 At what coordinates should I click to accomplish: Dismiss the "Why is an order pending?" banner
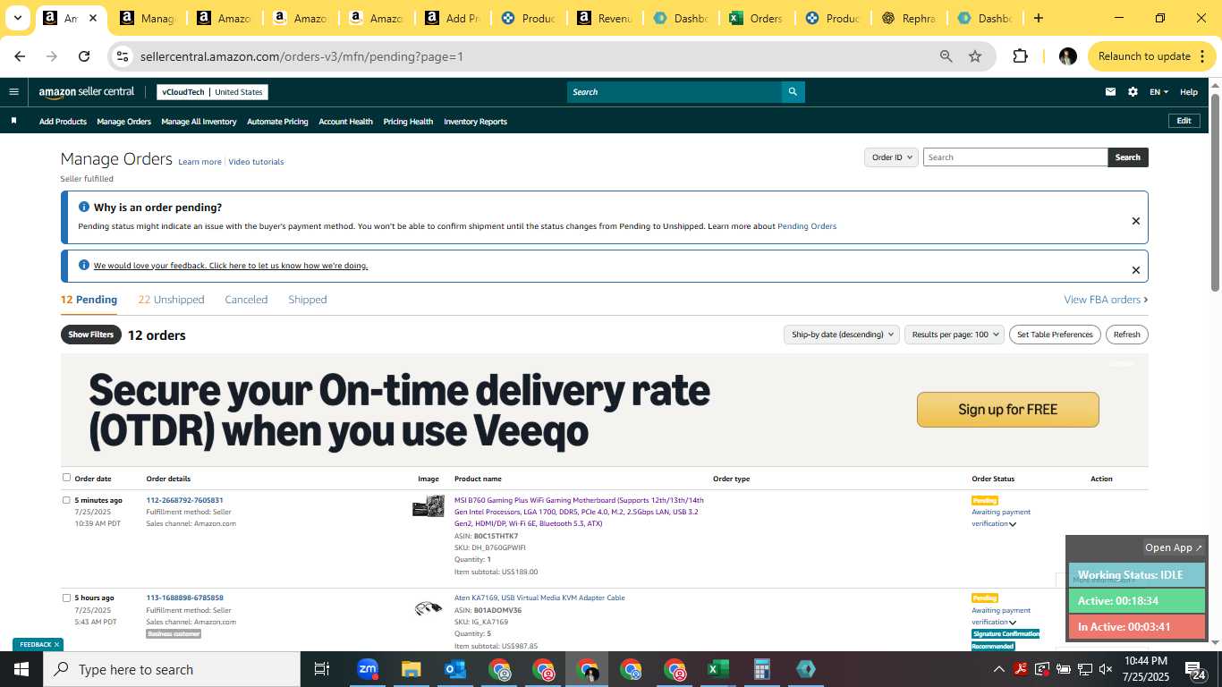[x=1136, y=221]
